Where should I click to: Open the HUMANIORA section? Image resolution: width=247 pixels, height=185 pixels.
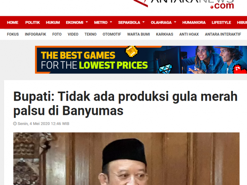pyautogui.click(x=194, y=23)
